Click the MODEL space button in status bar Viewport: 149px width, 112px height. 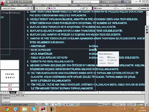click(101, 105)
